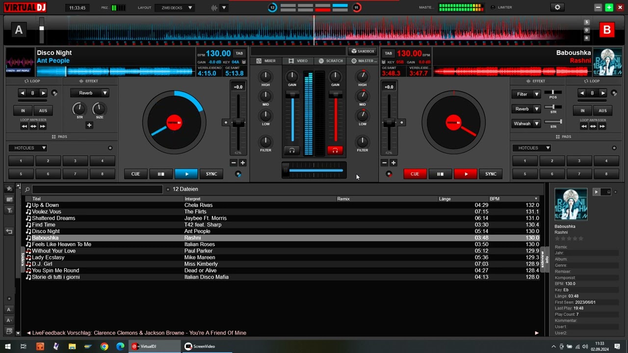Toggle headphone cue on right channel

(x=335, y=151)
